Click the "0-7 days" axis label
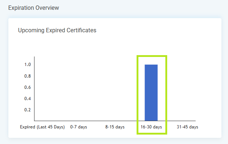The height and width of the screenshot is (144, 228). tap(79, 127)
